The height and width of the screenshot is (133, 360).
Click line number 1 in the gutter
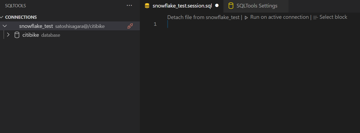[x=155, y=24]
